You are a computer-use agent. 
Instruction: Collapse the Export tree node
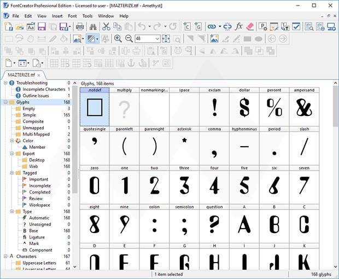pos(12,154)
